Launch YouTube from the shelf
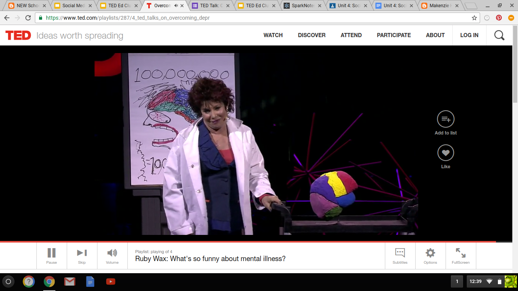 pyautogui.click(x=110, y=282)
